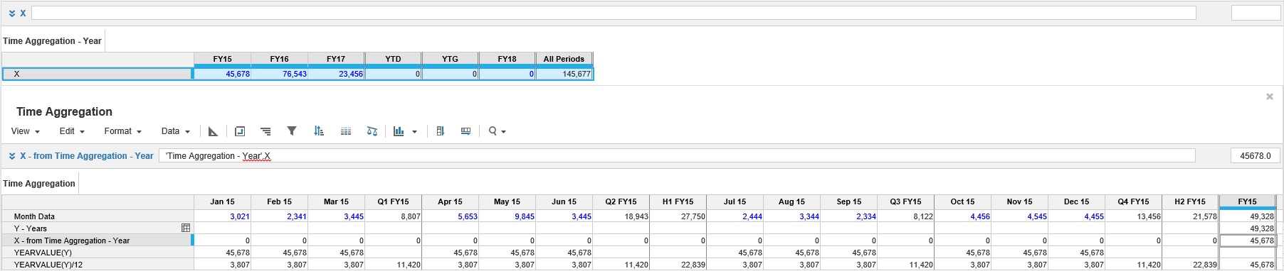1284x271 pixels.
Task: Click the Month Data value 3,021
Action: click(x=222, y=216)
